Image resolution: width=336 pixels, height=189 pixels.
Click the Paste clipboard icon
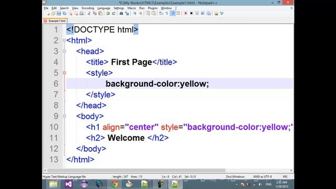(x=100, y=14)
